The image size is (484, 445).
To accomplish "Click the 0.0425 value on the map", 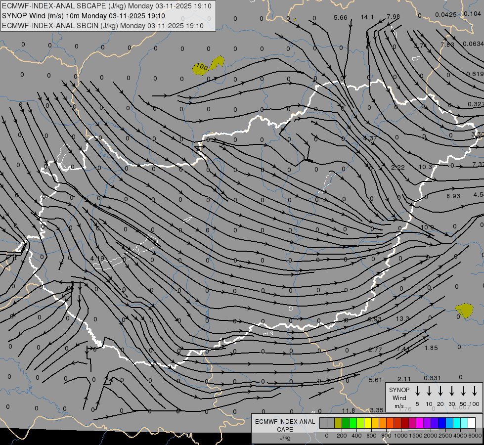I will pyautogui.click(x=446, y=15).
